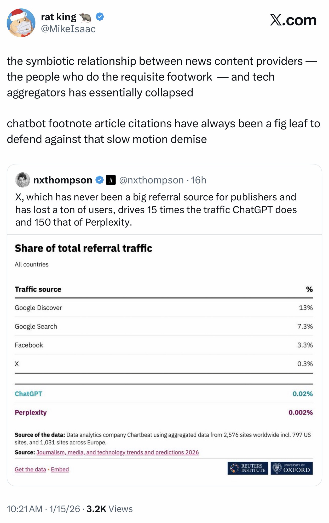Click the rat emoji next to rat king
This screenshot has height=523, width=329.
click(x=85, y=18)
